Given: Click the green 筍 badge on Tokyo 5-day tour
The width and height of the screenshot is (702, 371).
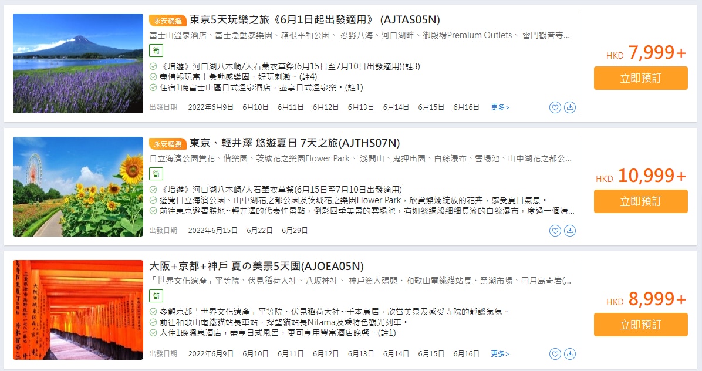Looking at the screenshot, I should pos(156,50).
